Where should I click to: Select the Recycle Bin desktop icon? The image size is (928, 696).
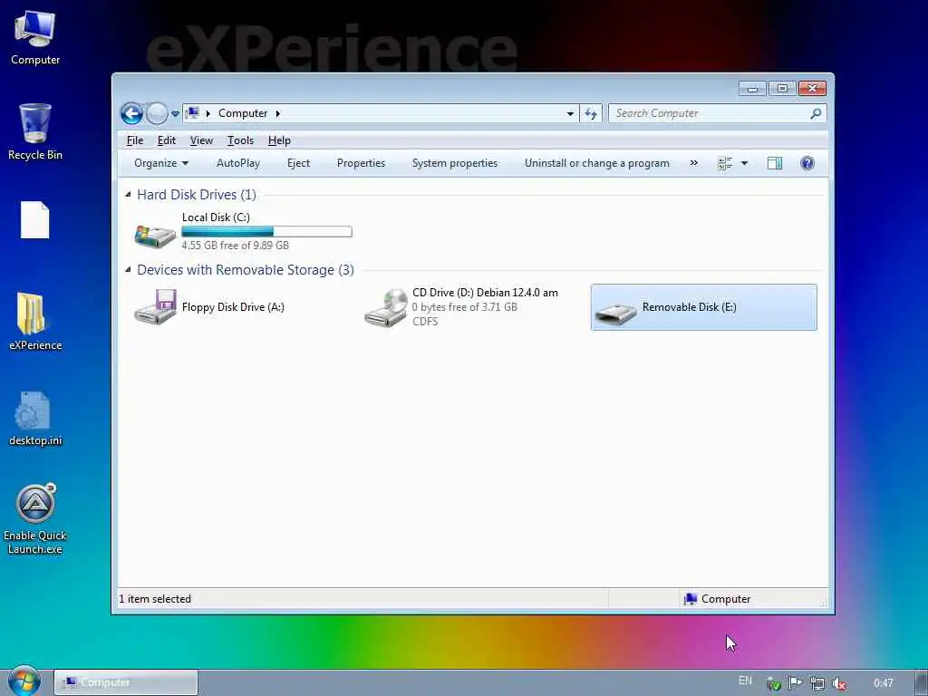35,131
